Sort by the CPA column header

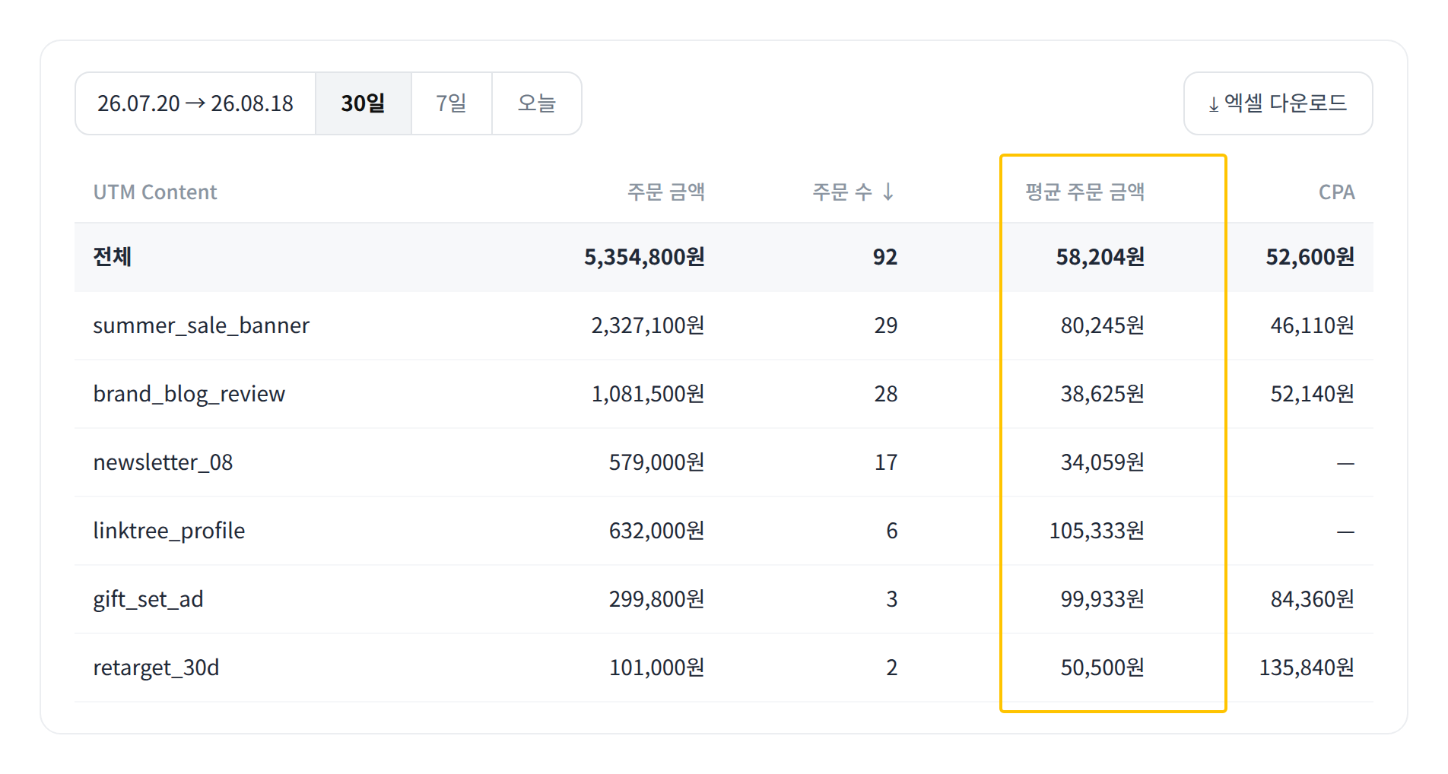tap(1336, 192)
